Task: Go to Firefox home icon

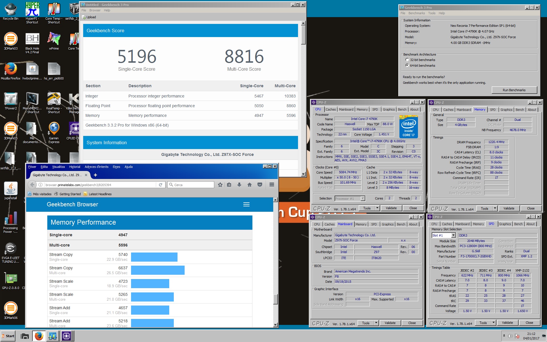Action: pyautogui.click(x=250, y=185)
